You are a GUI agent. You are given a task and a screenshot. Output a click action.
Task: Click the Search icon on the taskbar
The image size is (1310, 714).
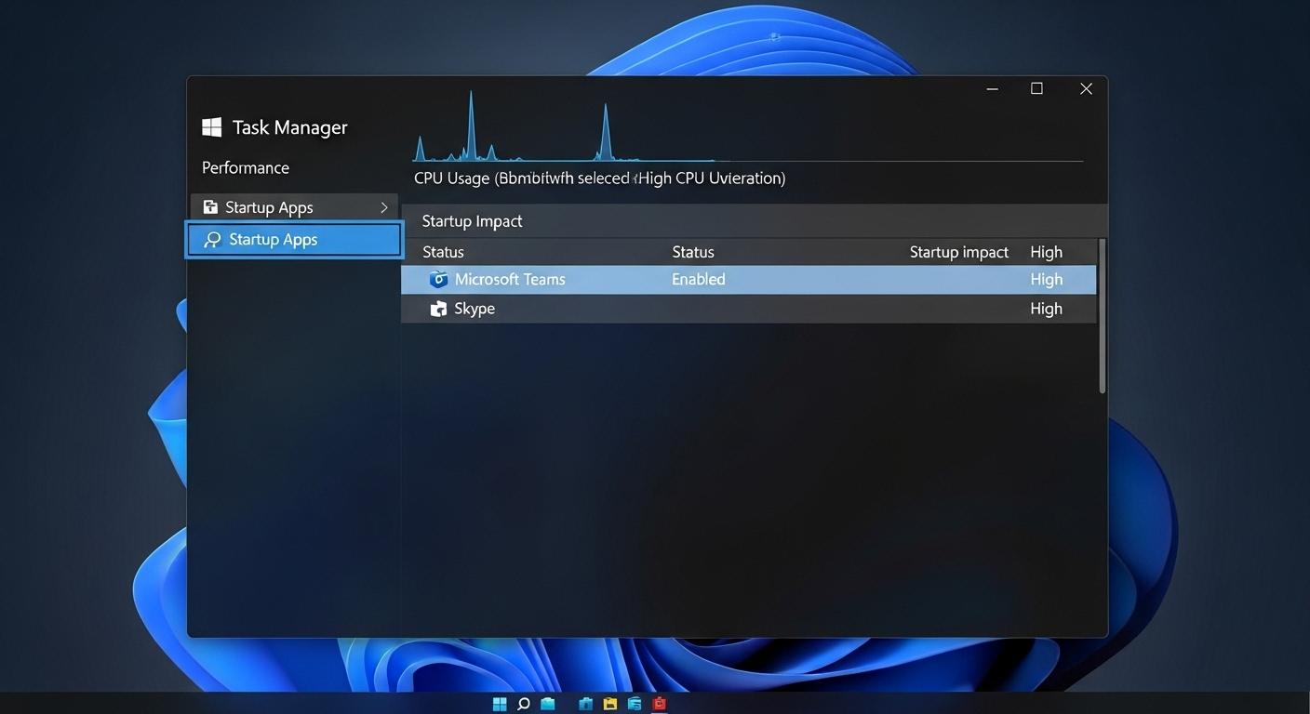(522, 704)
